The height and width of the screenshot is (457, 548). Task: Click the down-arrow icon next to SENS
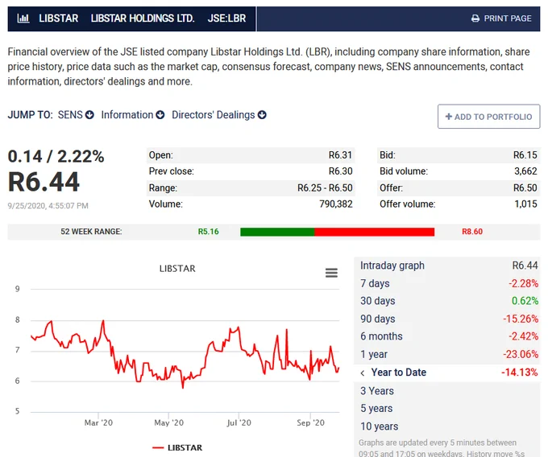coord(89,115)
